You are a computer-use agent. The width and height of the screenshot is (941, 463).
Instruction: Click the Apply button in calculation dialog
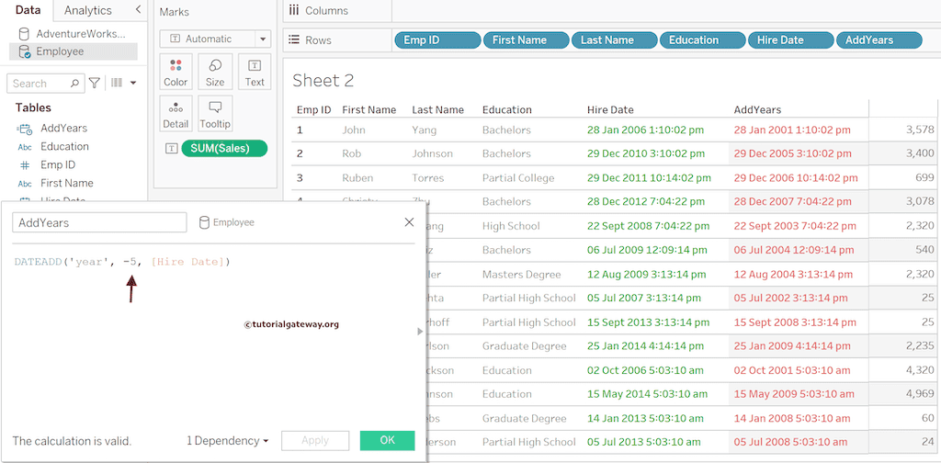(315, 440)
